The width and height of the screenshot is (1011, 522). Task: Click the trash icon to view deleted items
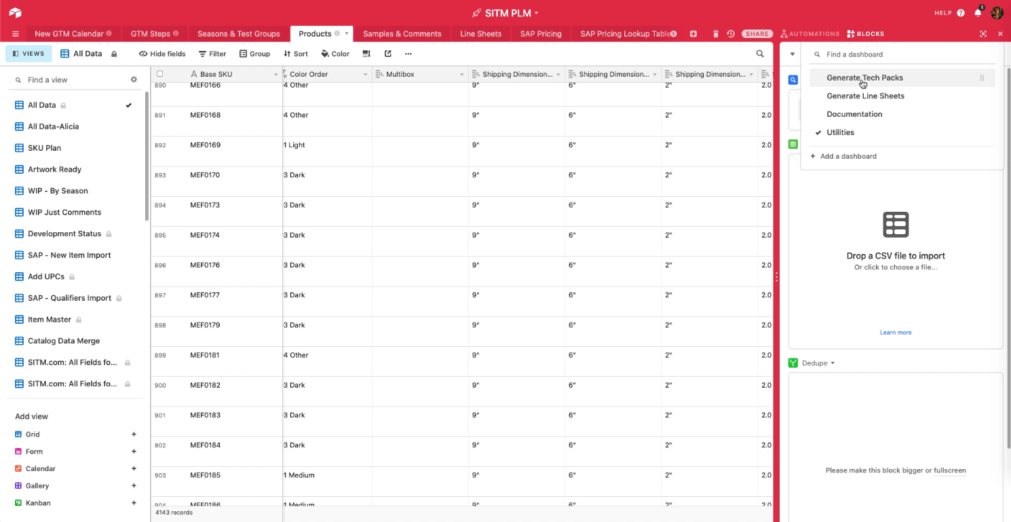tap(716, 33)
